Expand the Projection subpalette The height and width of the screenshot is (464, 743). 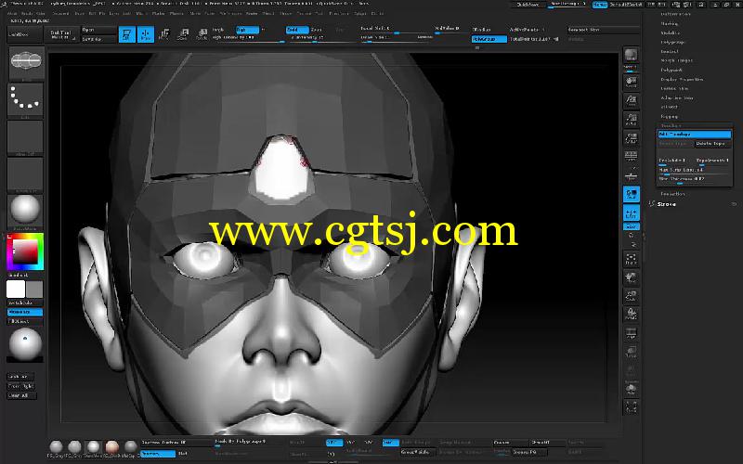672,194
